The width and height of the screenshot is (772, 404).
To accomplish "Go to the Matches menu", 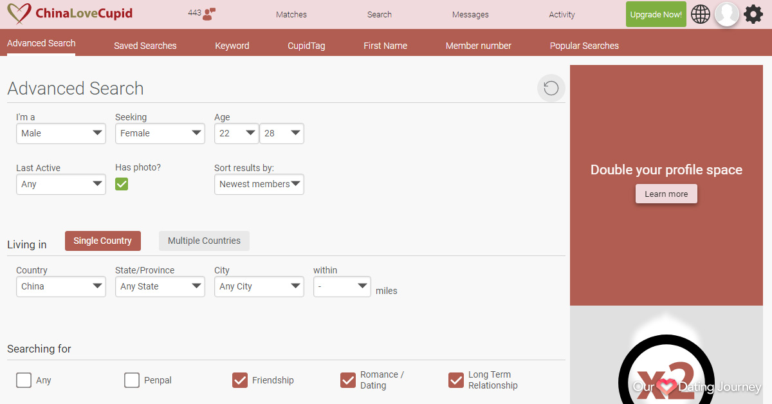I will click(x=291, y=15).
